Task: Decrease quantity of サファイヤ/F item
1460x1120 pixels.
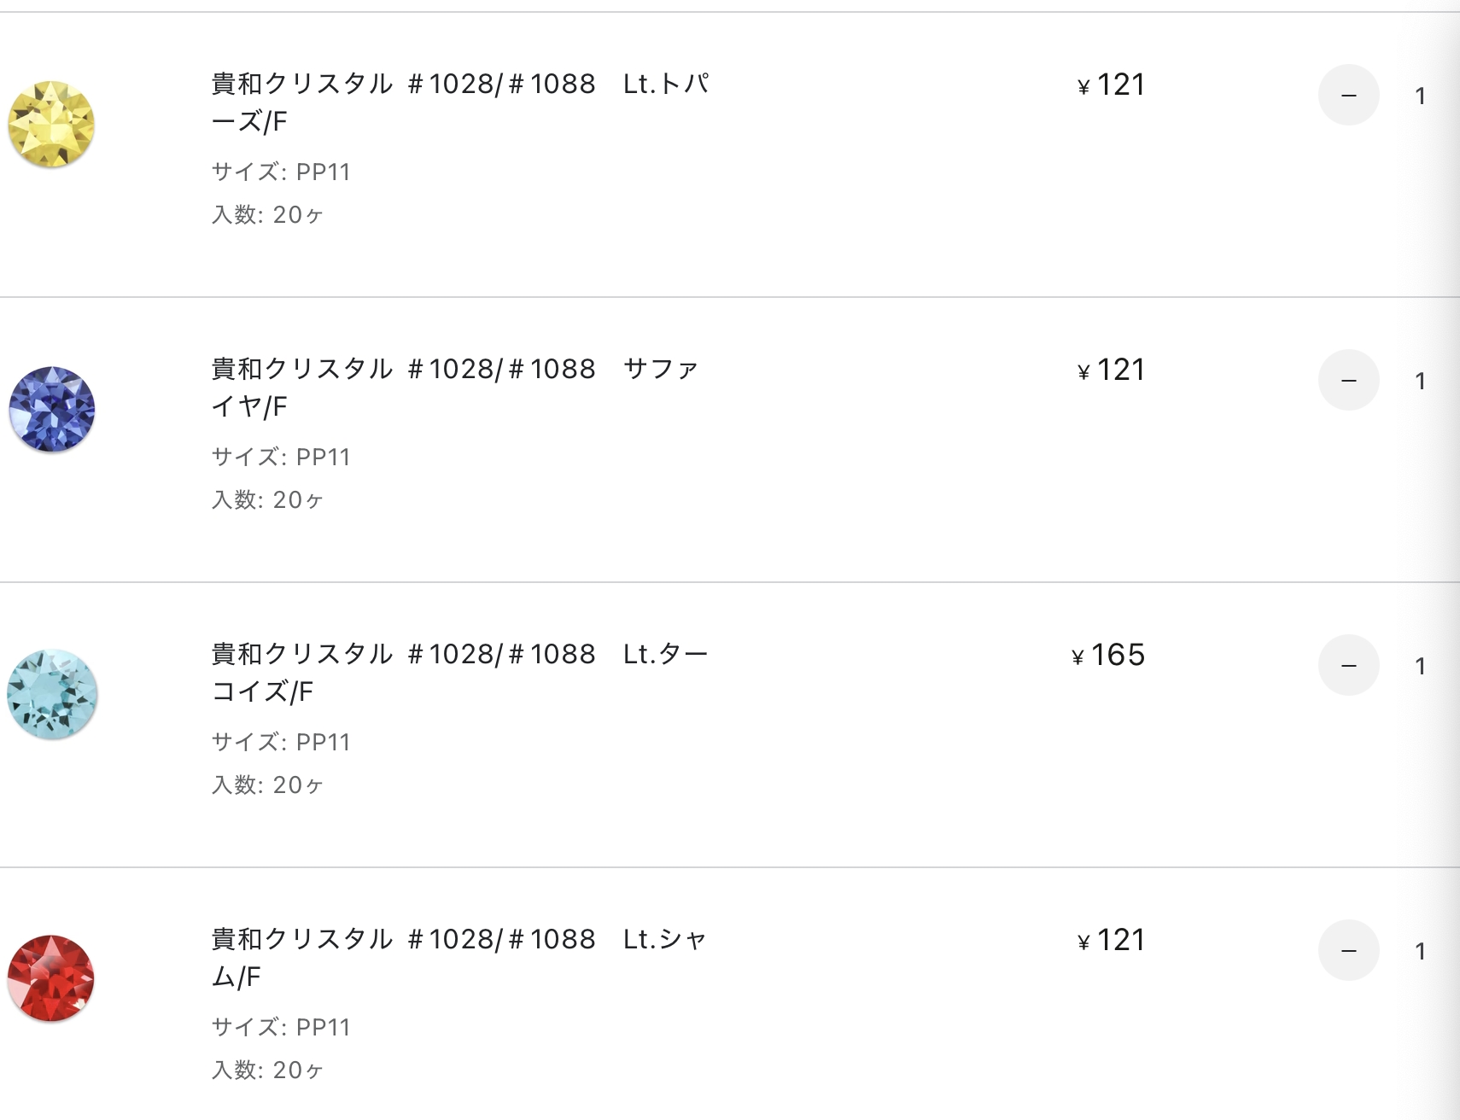Action: (1349, 380)
